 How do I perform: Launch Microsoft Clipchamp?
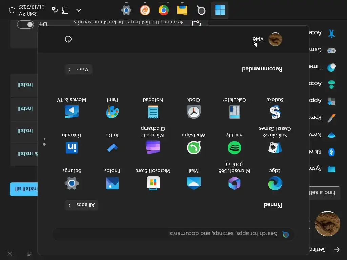pos(153,148)
